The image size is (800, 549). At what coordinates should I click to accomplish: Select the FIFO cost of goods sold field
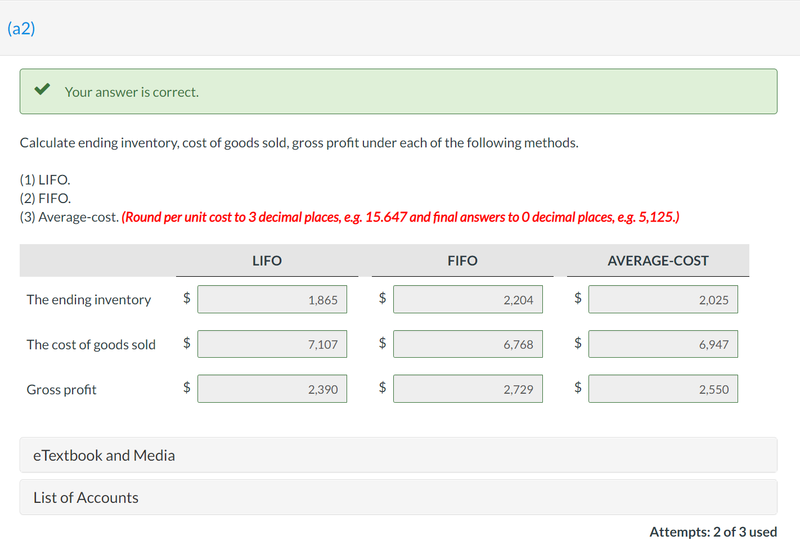[468, 344]
